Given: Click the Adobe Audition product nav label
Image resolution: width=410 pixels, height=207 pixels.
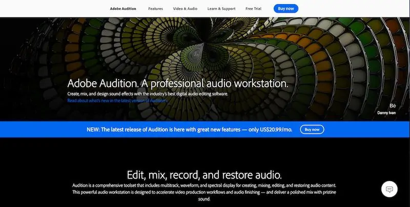Looking at the screenshot, I should tap(124, 9).
